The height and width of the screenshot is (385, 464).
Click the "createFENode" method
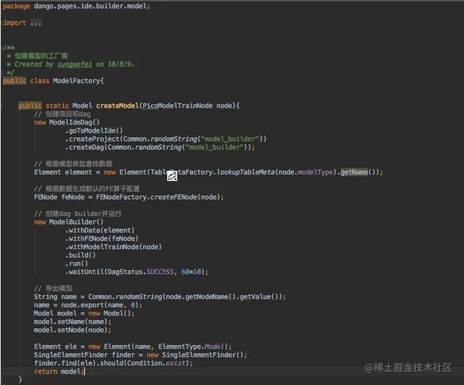[173, 197]
